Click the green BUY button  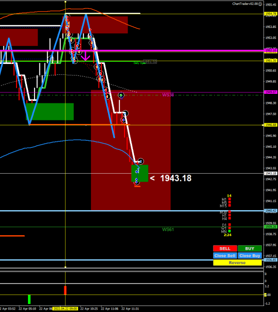tap(249, 248)
